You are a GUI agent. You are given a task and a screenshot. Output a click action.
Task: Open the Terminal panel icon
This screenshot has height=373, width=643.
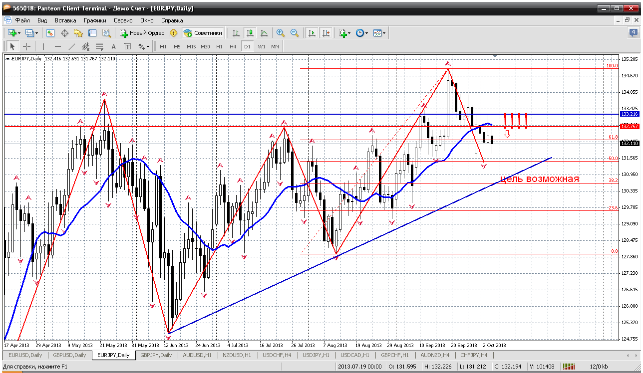pos(92,33)
